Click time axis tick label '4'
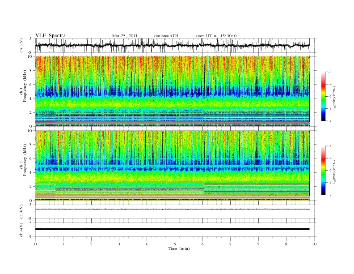Viewport: 354px width, 274px height. pyautogui.click(x=147, y=244)
